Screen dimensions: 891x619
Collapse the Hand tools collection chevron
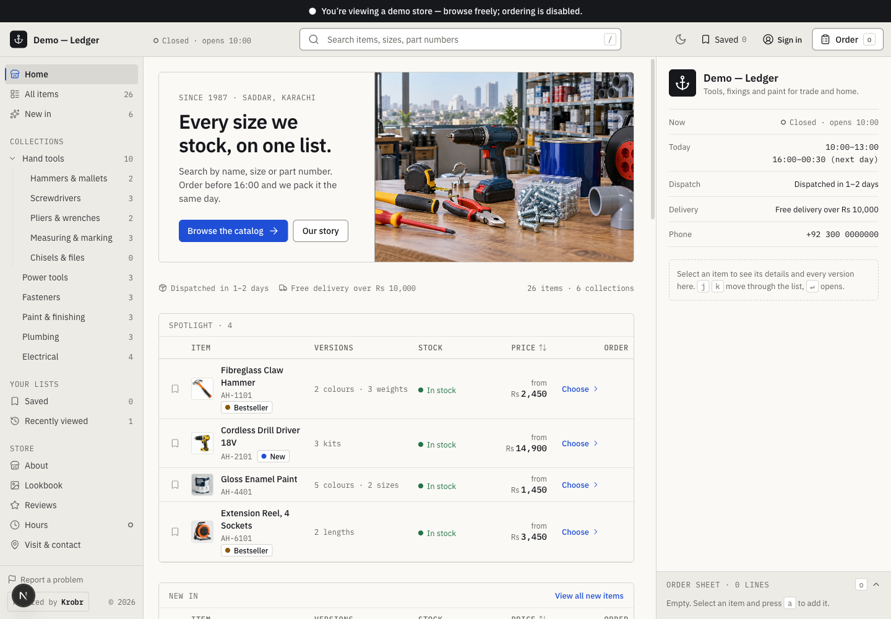[x=12, y=158]
